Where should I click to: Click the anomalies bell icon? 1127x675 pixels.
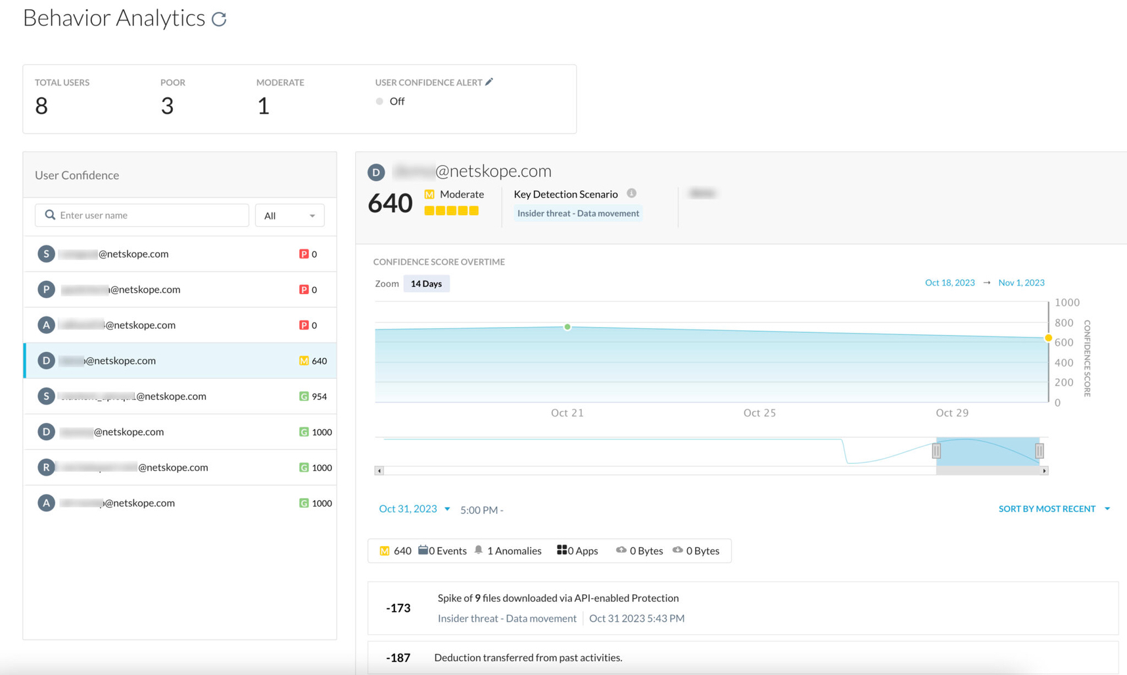tap(479, 550)
